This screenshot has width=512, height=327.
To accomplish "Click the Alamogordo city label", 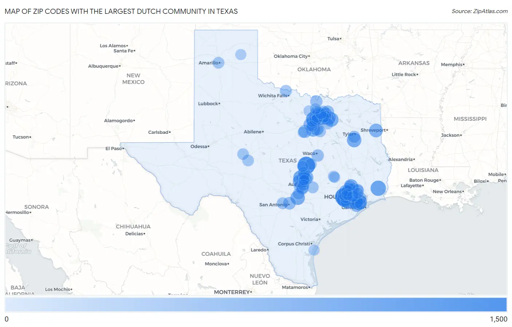I will click(x=118, y=120).
